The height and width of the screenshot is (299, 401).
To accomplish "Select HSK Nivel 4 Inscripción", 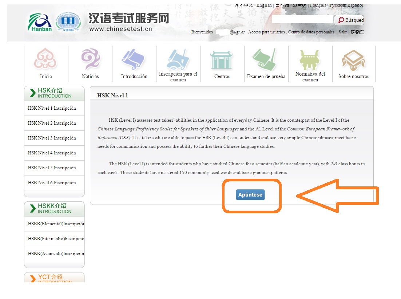I will 54,153.
